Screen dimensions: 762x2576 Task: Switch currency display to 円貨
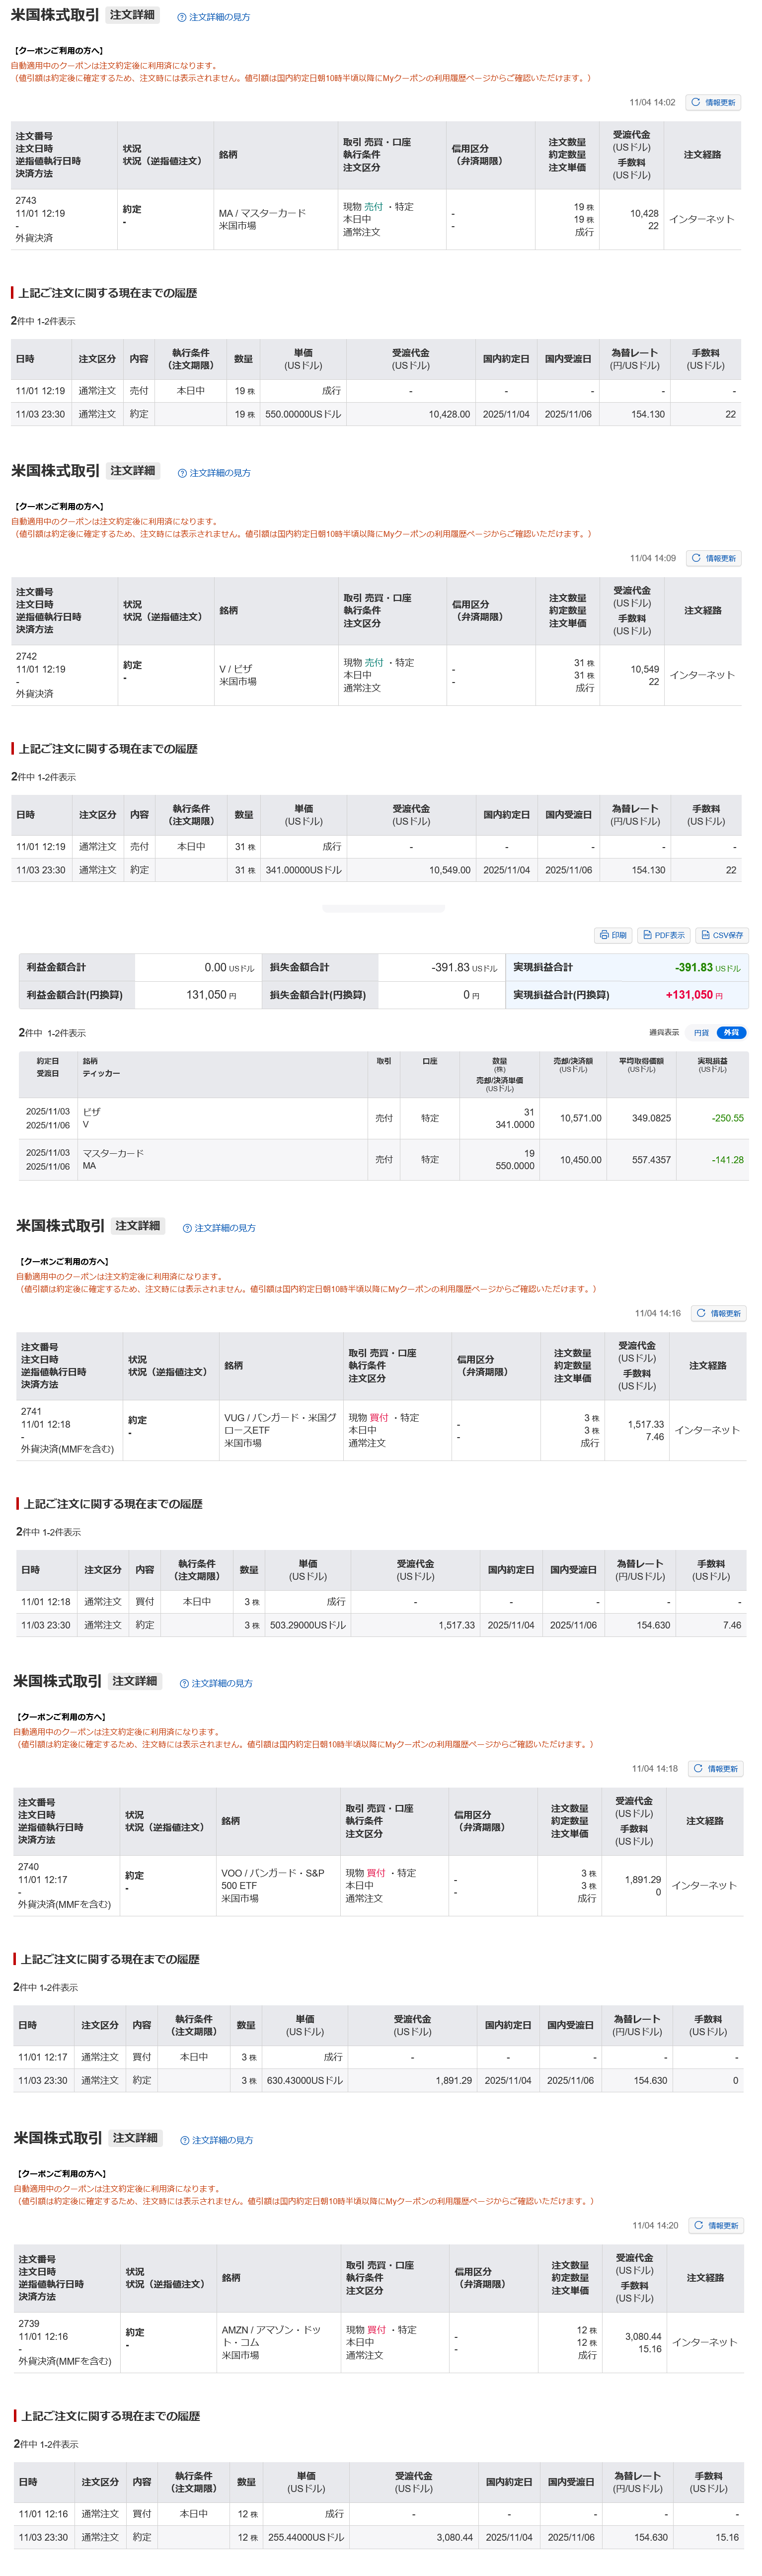702,1032
